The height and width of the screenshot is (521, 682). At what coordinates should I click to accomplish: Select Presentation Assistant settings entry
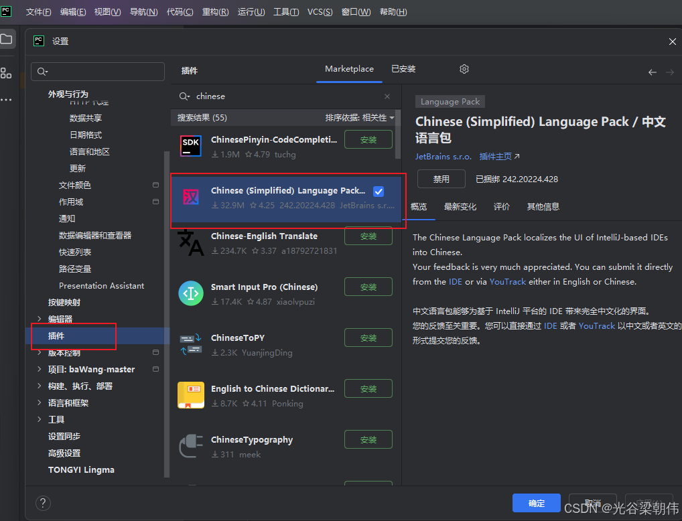pyautogui.click(x=101, y=286)
